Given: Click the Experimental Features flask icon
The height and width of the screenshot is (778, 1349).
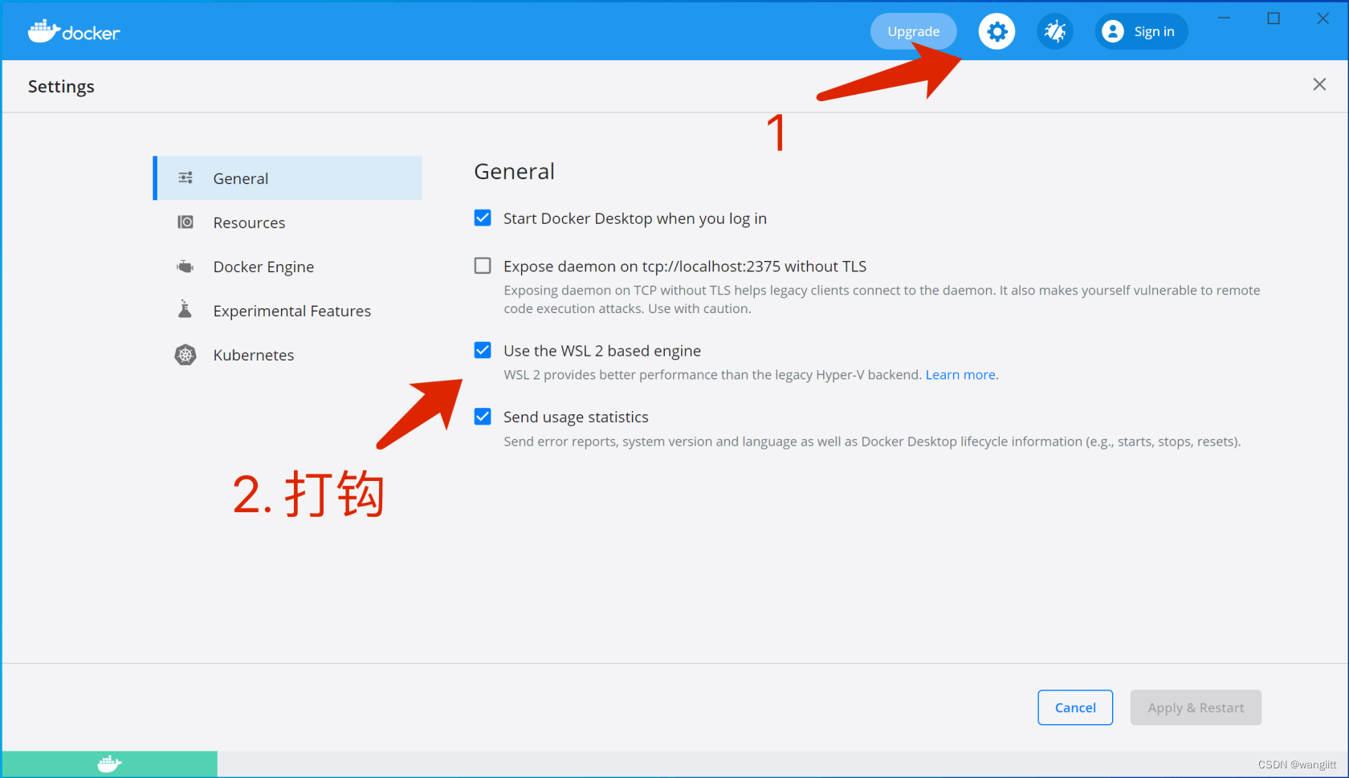Looking at the screenshot, I should coord(185,309).
